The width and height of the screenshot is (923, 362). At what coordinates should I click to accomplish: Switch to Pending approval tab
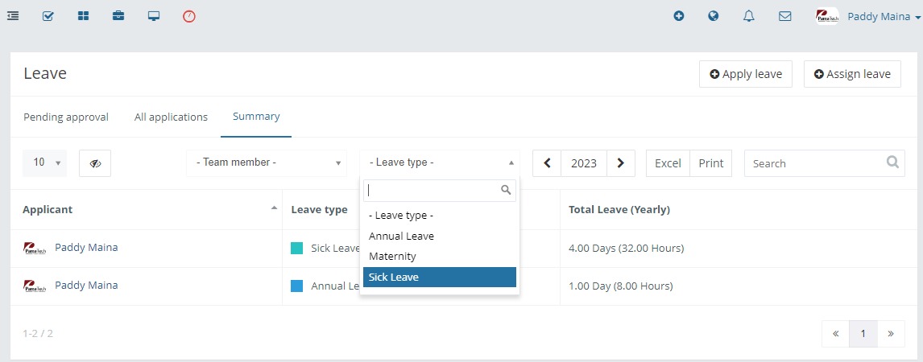(x=66, y=117)
